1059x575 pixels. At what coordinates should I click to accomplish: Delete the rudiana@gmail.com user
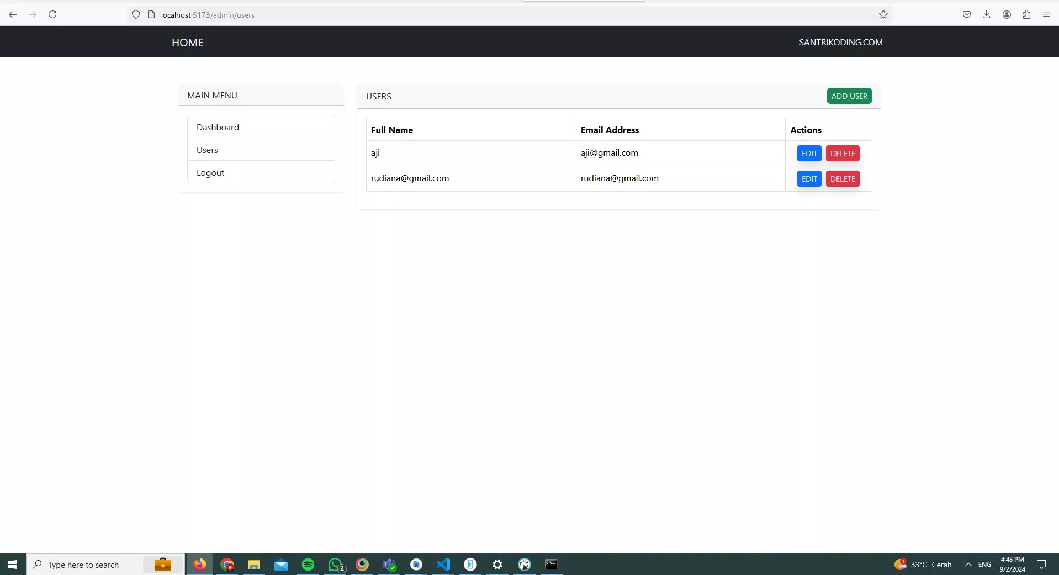pos(843,179)
